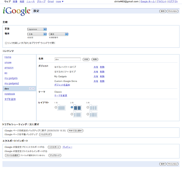
Task: Open the notebook tab in contents list
Action: click(x=10, y=94)
